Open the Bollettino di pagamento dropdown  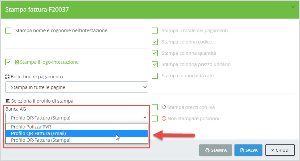pyautogui.click(x=77, y=87)
